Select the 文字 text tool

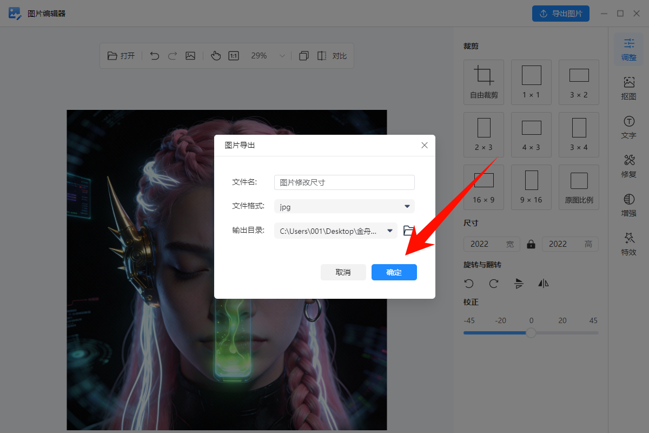tap(628, 127)
